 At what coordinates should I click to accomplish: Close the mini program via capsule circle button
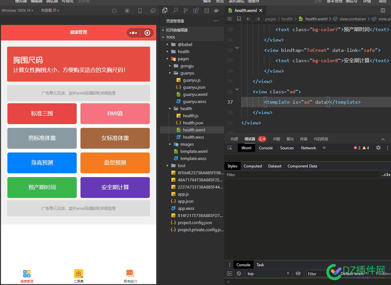click(x=147, y=33)
